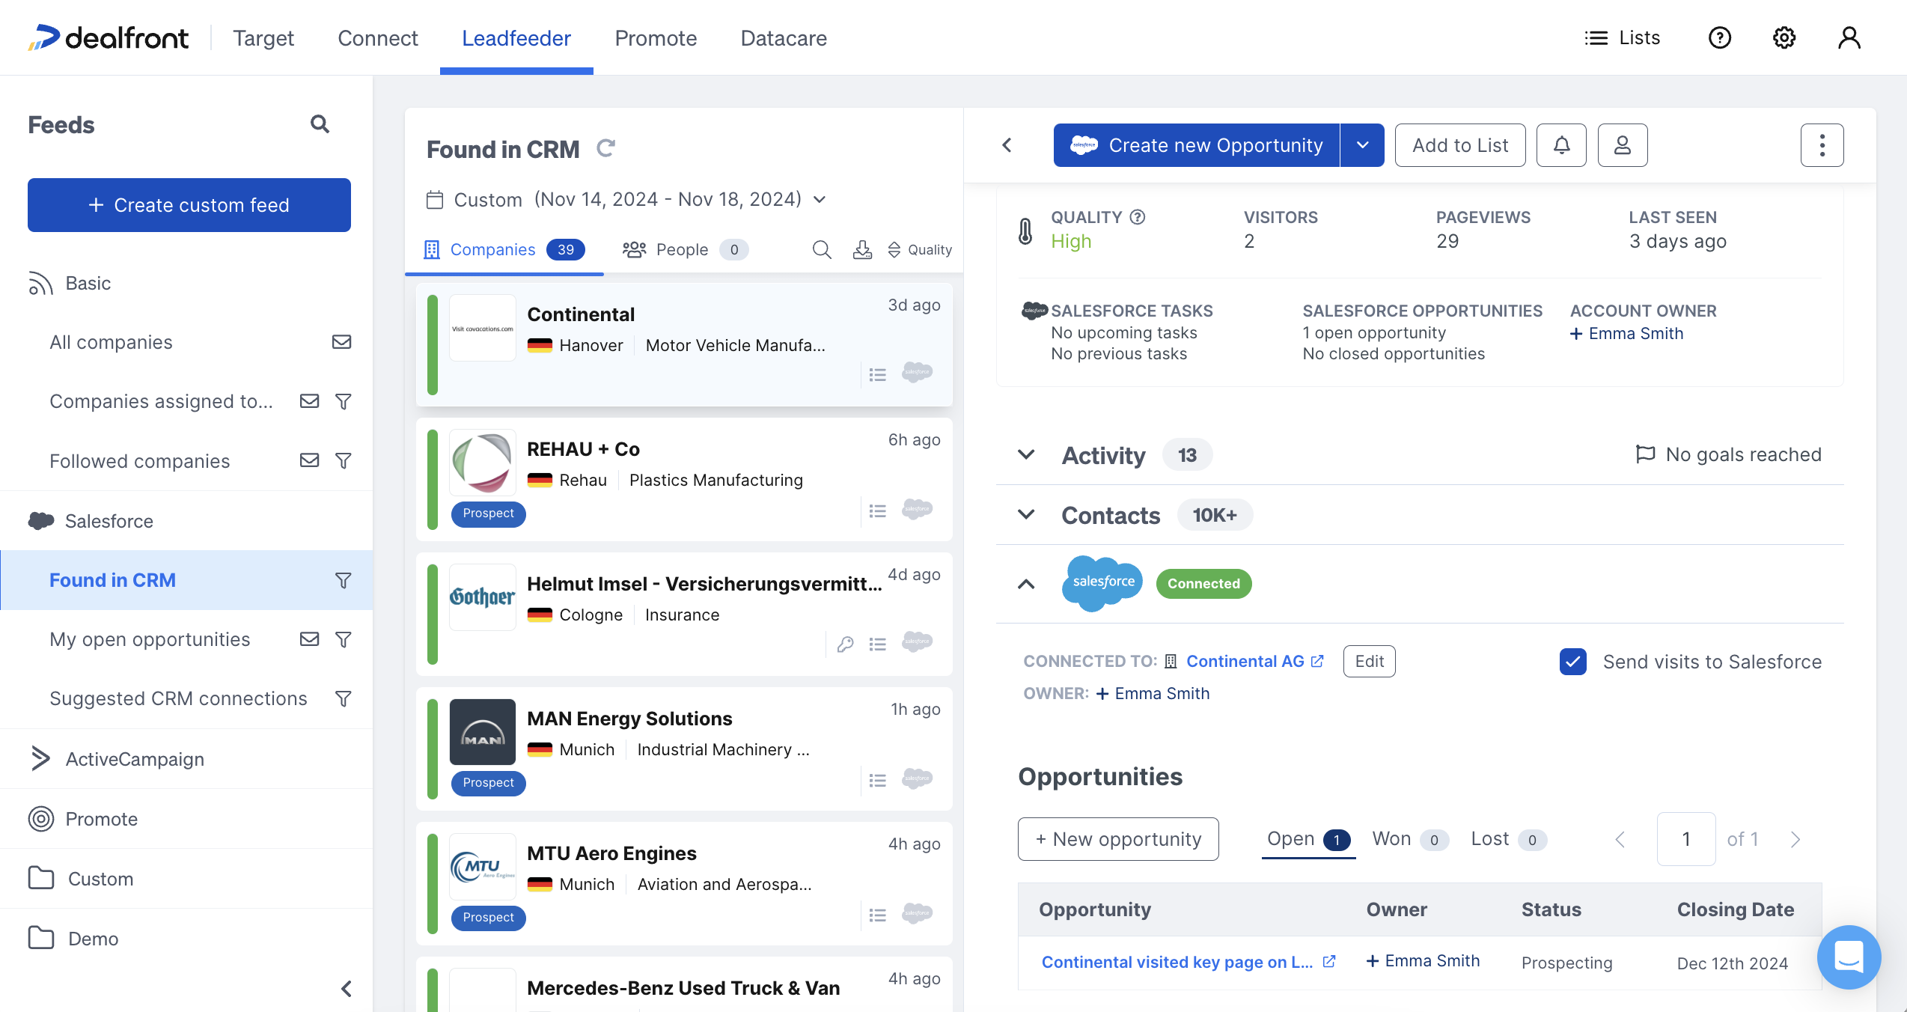This screenshot has width=1907, height=1012.
Task: Click the key icon on Helmut Imsel card
Action: tap(845, 643)
